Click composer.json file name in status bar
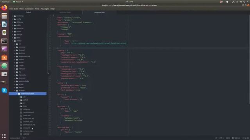This screenshot has width=250, height=140. point(15,138)
